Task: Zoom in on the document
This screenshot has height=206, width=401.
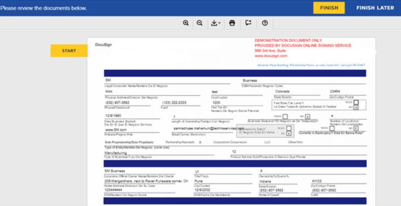Action: 185,23
